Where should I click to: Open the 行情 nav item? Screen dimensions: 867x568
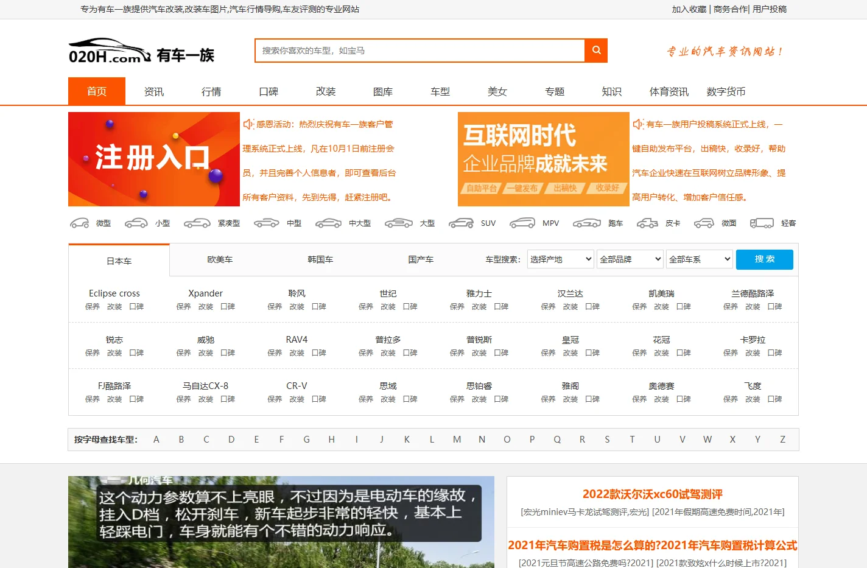tap(211, 91)
